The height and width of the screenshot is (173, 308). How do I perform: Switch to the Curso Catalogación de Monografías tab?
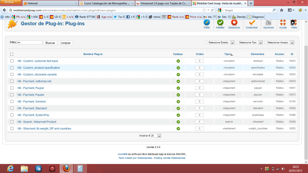click(107, 3)
